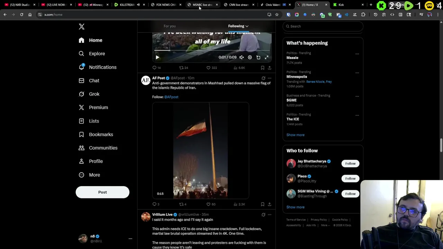Image resolution: width=443 pixels, height=249 pixels.
Task: Share the top video post
Action: pyautogui.click(x=270, y=68)
